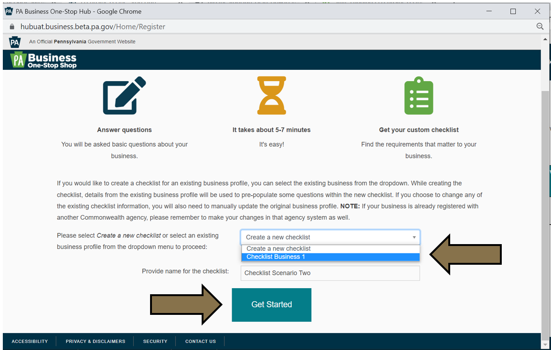
Task: Click the pencil "Answer questions" icon
Action: click(x=124, y=95)
